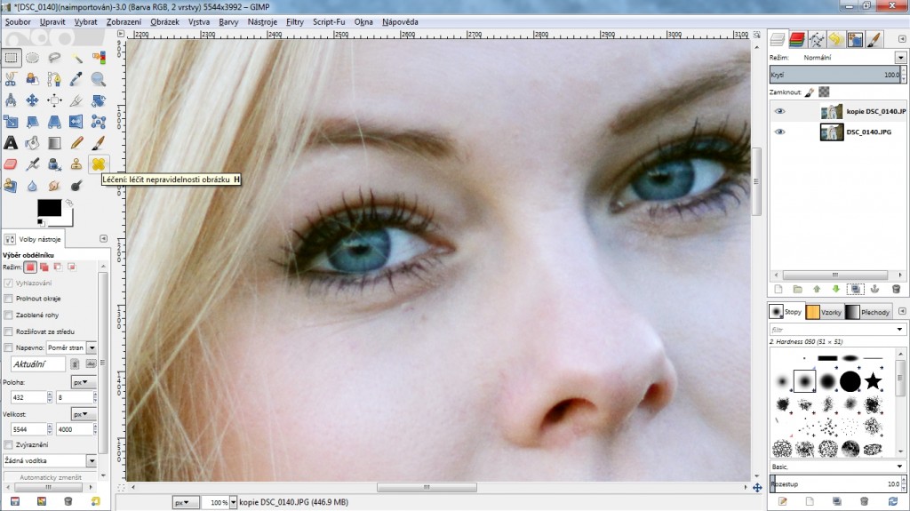Select the Paintbrush tool
This screenshot has width=910, height=511.
(99, 143)
